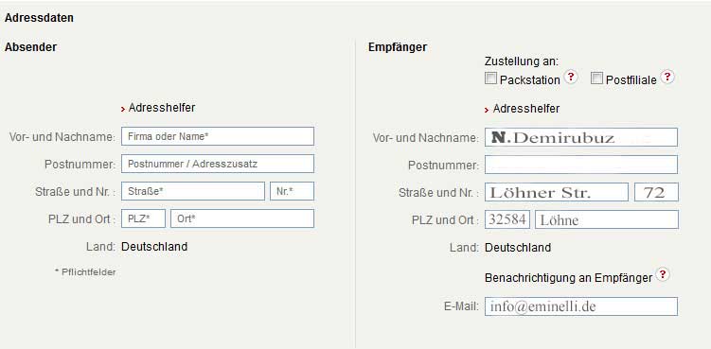The width and height of the screenshot is (711, 349).
Task: Click the red arrow beside sender Adresshelfer
Action: (x=123, y=109)
